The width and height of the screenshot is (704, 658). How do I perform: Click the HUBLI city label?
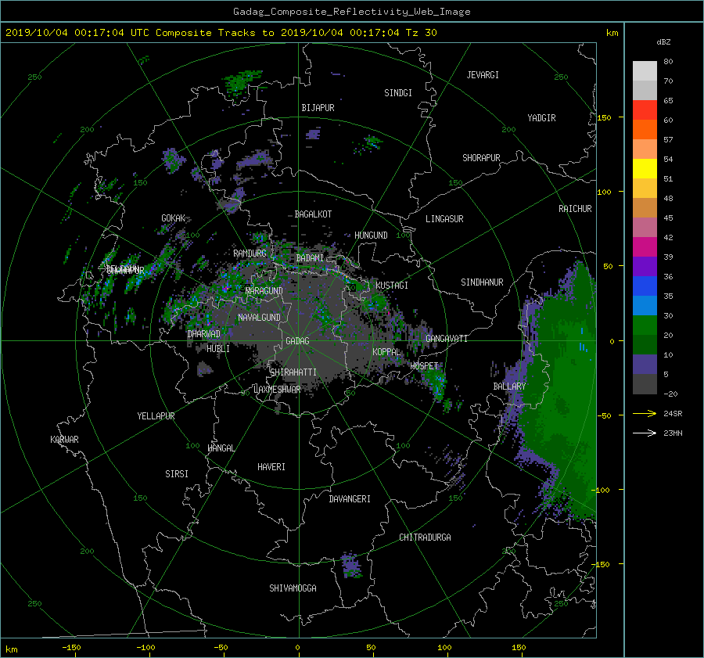[217, 348]
